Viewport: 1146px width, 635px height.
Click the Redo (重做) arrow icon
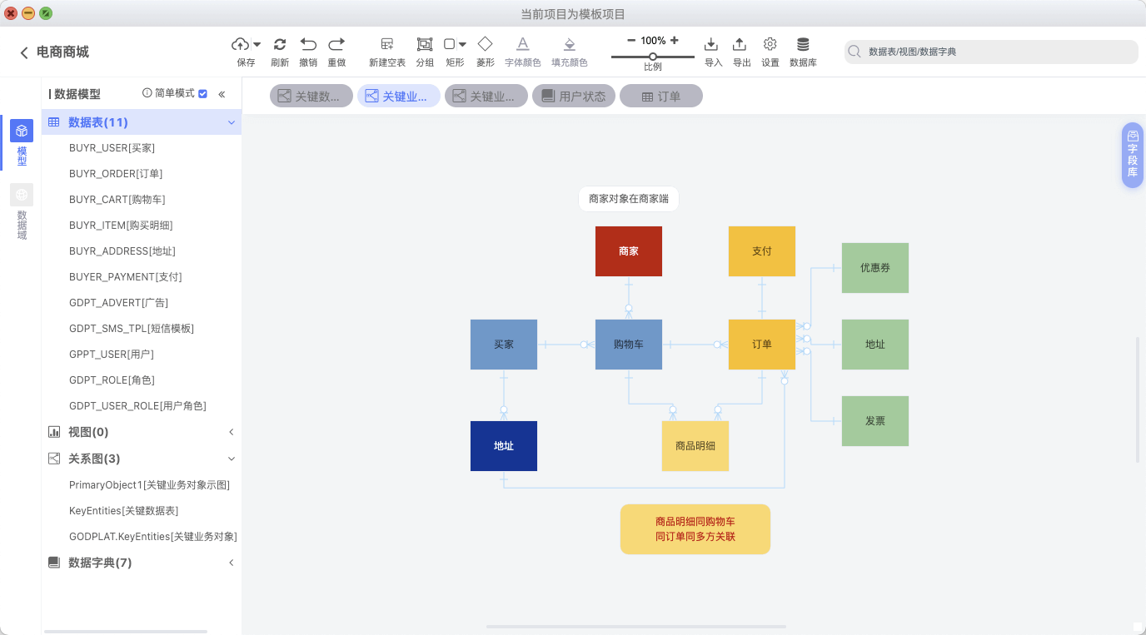pyautogui.click(x=336, y=44)
